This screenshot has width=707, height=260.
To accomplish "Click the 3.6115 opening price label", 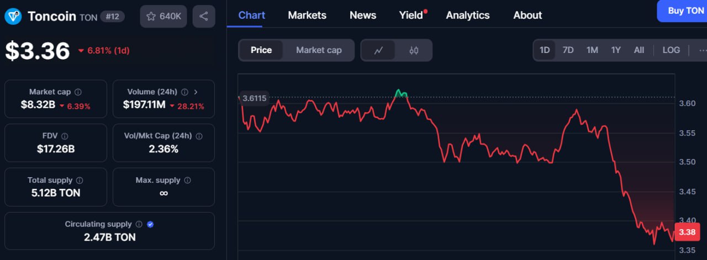I will pyautogui.click(x=254, y=98).
